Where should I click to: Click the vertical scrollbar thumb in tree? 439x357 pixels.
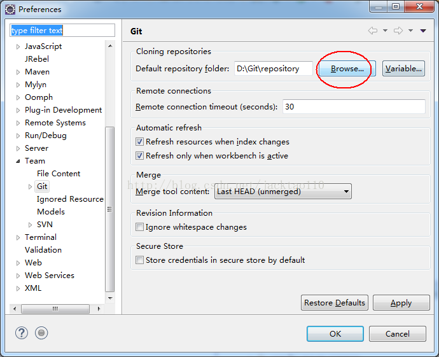point(109,209)
